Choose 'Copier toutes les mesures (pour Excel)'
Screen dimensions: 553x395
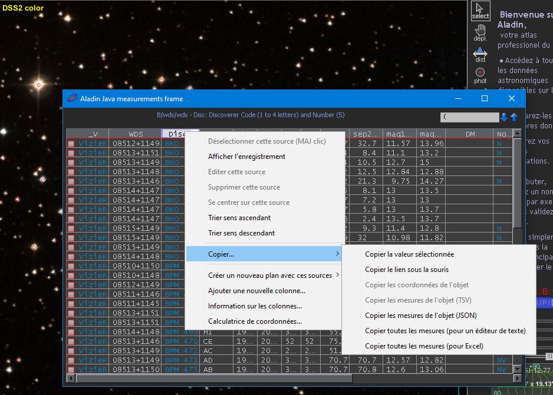tap(424, 346)
